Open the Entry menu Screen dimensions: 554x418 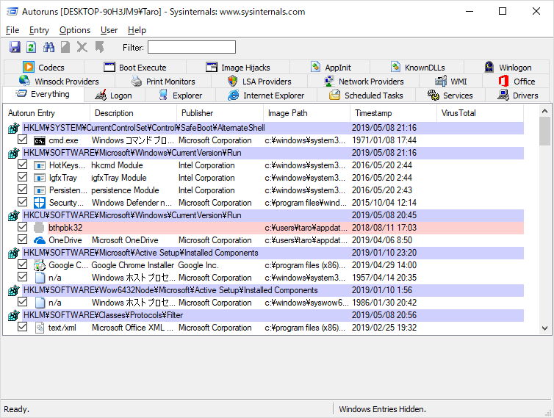(39, 30)
